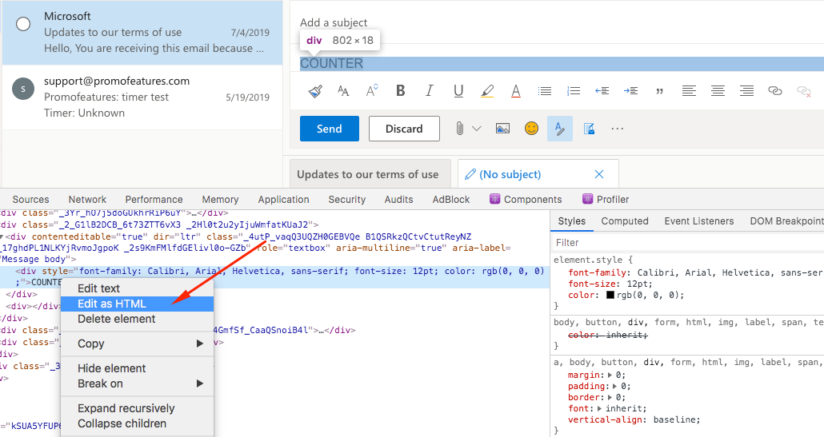Expand padding property in Styles
This screenshot has height=437, width=824.
[615, 386]
